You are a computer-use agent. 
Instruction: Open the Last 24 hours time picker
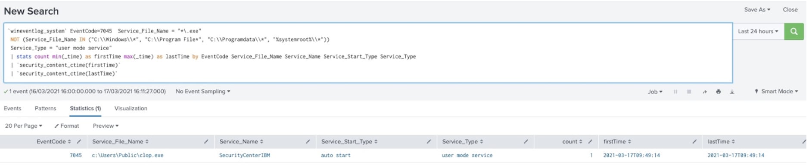(758, 31)
